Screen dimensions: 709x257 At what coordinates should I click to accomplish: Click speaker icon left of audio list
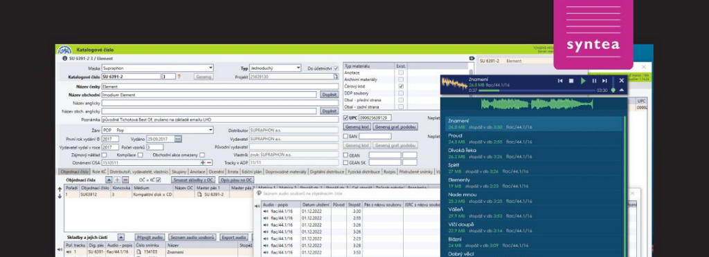pyautogui.click(x=258, y=206)
